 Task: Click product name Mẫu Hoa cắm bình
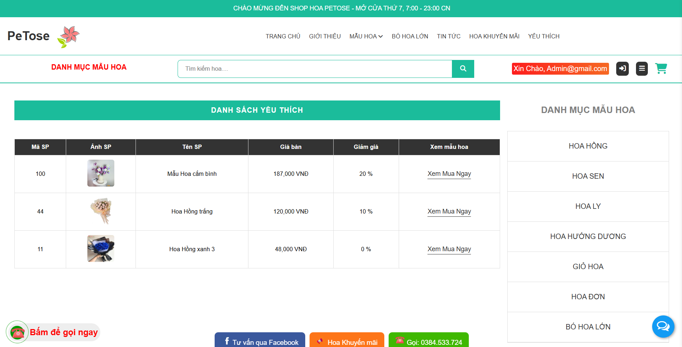tap(192, 174)
